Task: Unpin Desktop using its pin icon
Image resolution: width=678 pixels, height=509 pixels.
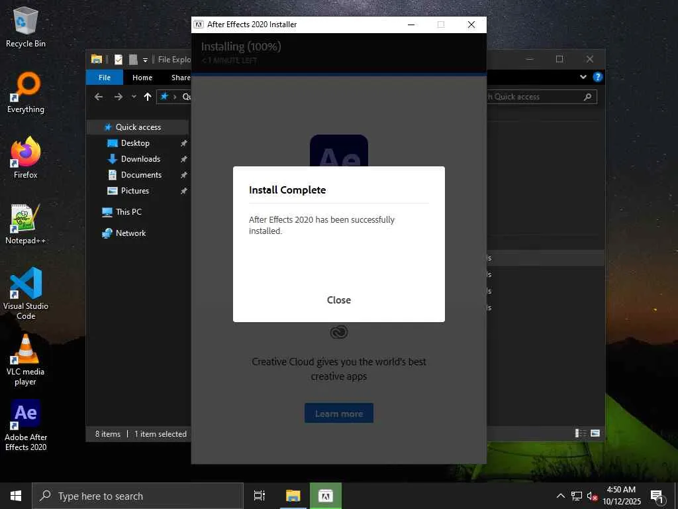Action: 184,143
